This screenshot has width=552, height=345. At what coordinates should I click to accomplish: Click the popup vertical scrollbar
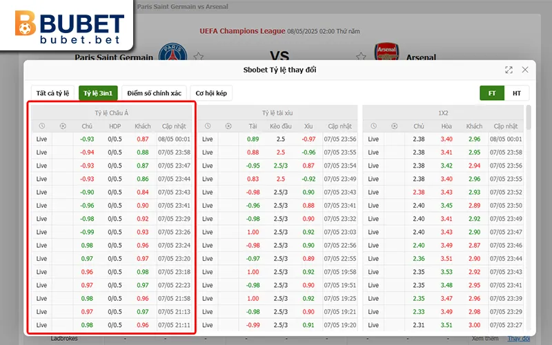[529, 117]
